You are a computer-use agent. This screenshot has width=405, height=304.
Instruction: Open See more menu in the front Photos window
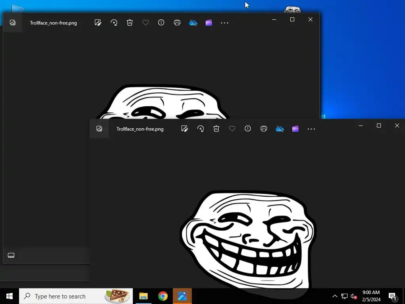click(x=311, y=129)
